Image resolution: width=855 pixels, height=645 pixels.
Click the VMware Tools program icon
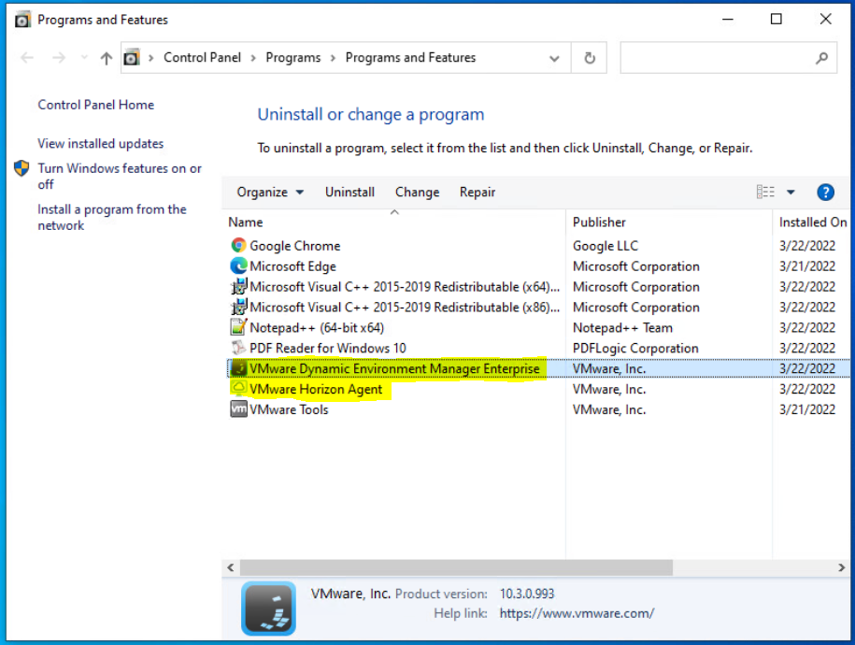pos(238,409)
